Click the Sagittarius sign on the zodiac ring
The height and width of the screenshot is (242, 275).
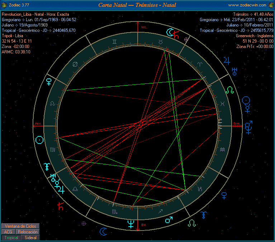161,211
